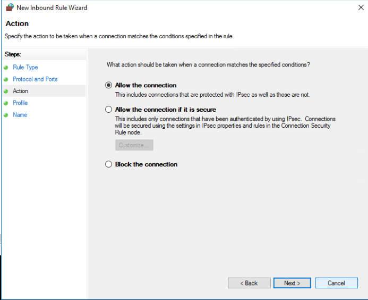Open the Protocol and Ports step
The height and width of the screenshot is (300, 368).
point(35,79)
